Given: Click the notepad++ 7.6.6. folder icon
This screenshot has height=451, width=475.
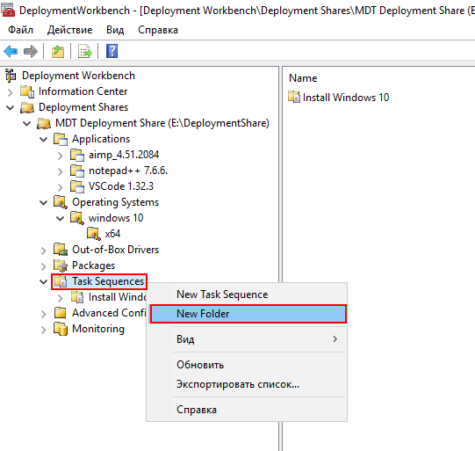Looking at the screenshot, I should [x=77, y=171].
